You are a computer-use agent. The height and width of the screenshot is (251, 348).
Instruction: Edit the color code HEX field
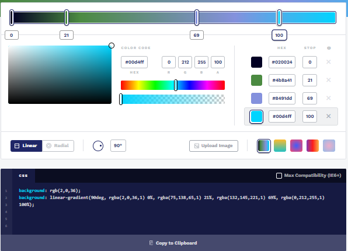point(134,62)
